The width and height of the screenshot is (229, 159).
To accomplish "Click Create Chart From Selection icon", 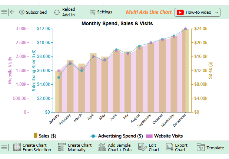I will coord(17,147).
